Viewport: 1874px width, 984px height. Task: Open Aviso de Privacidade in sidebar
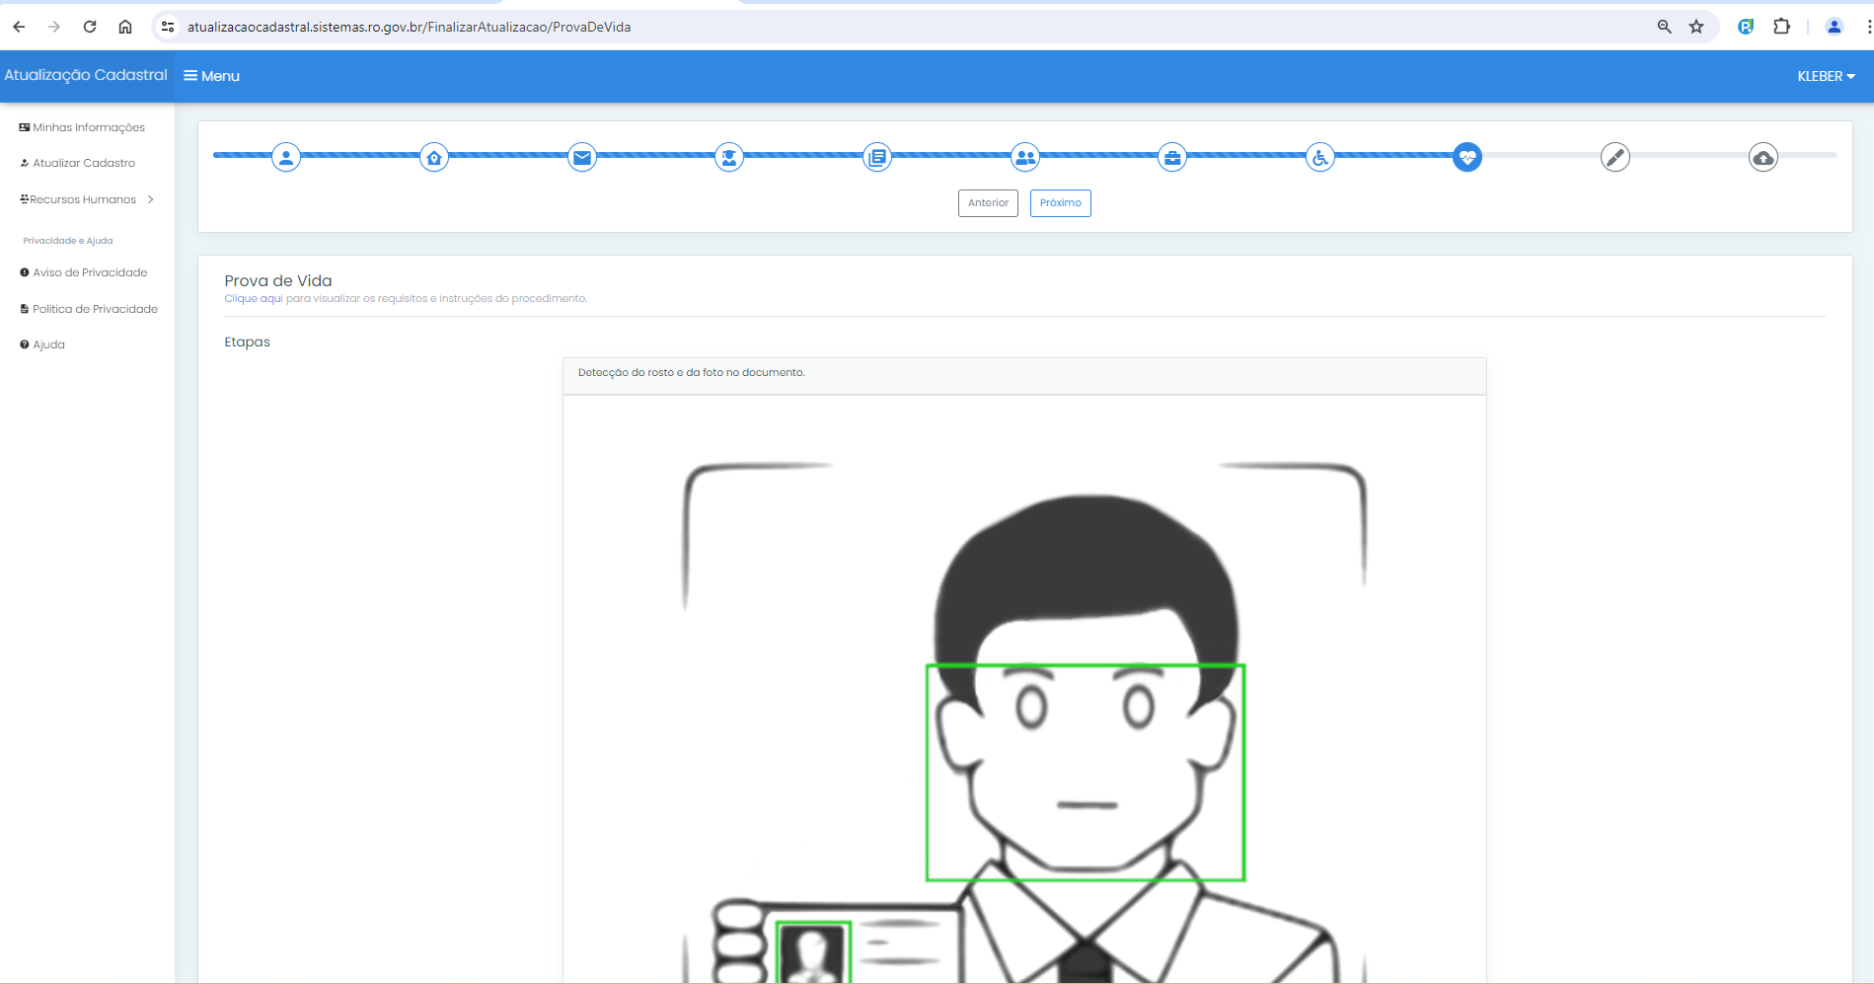click(84, 272)
